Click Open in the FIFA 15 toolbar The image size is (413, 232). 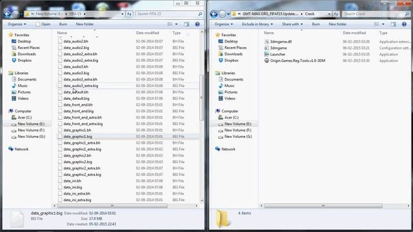coord(43,24)
